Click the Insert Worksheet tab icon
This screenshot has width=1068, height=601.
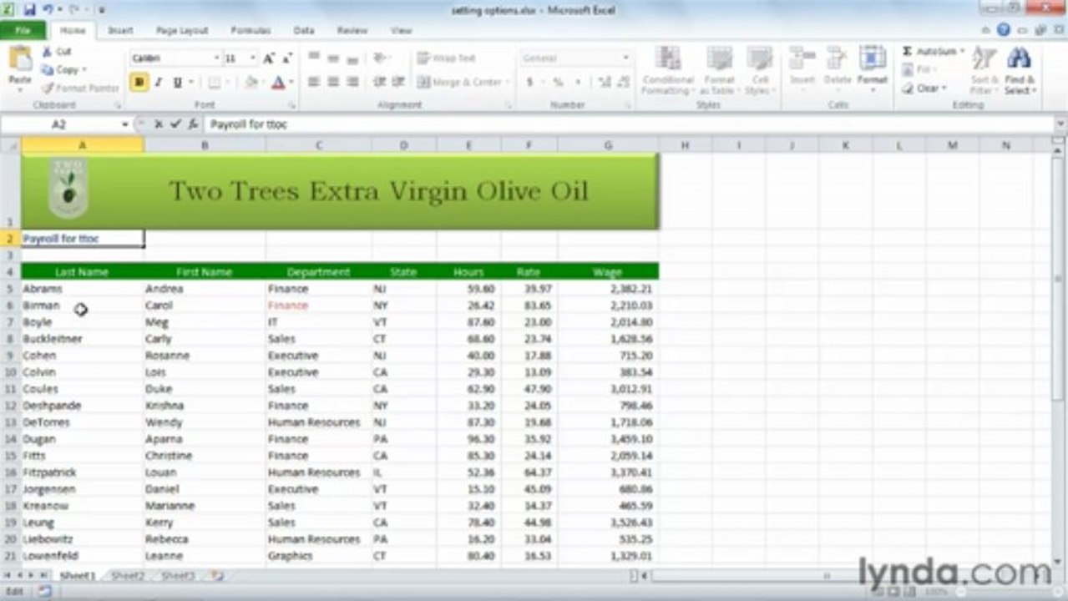[217, 576]
